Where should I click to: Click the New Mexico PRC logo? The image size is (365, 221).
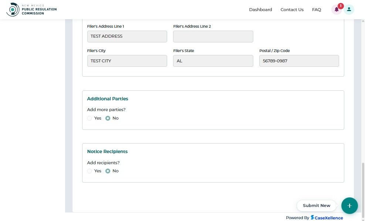tap(31, 10)
